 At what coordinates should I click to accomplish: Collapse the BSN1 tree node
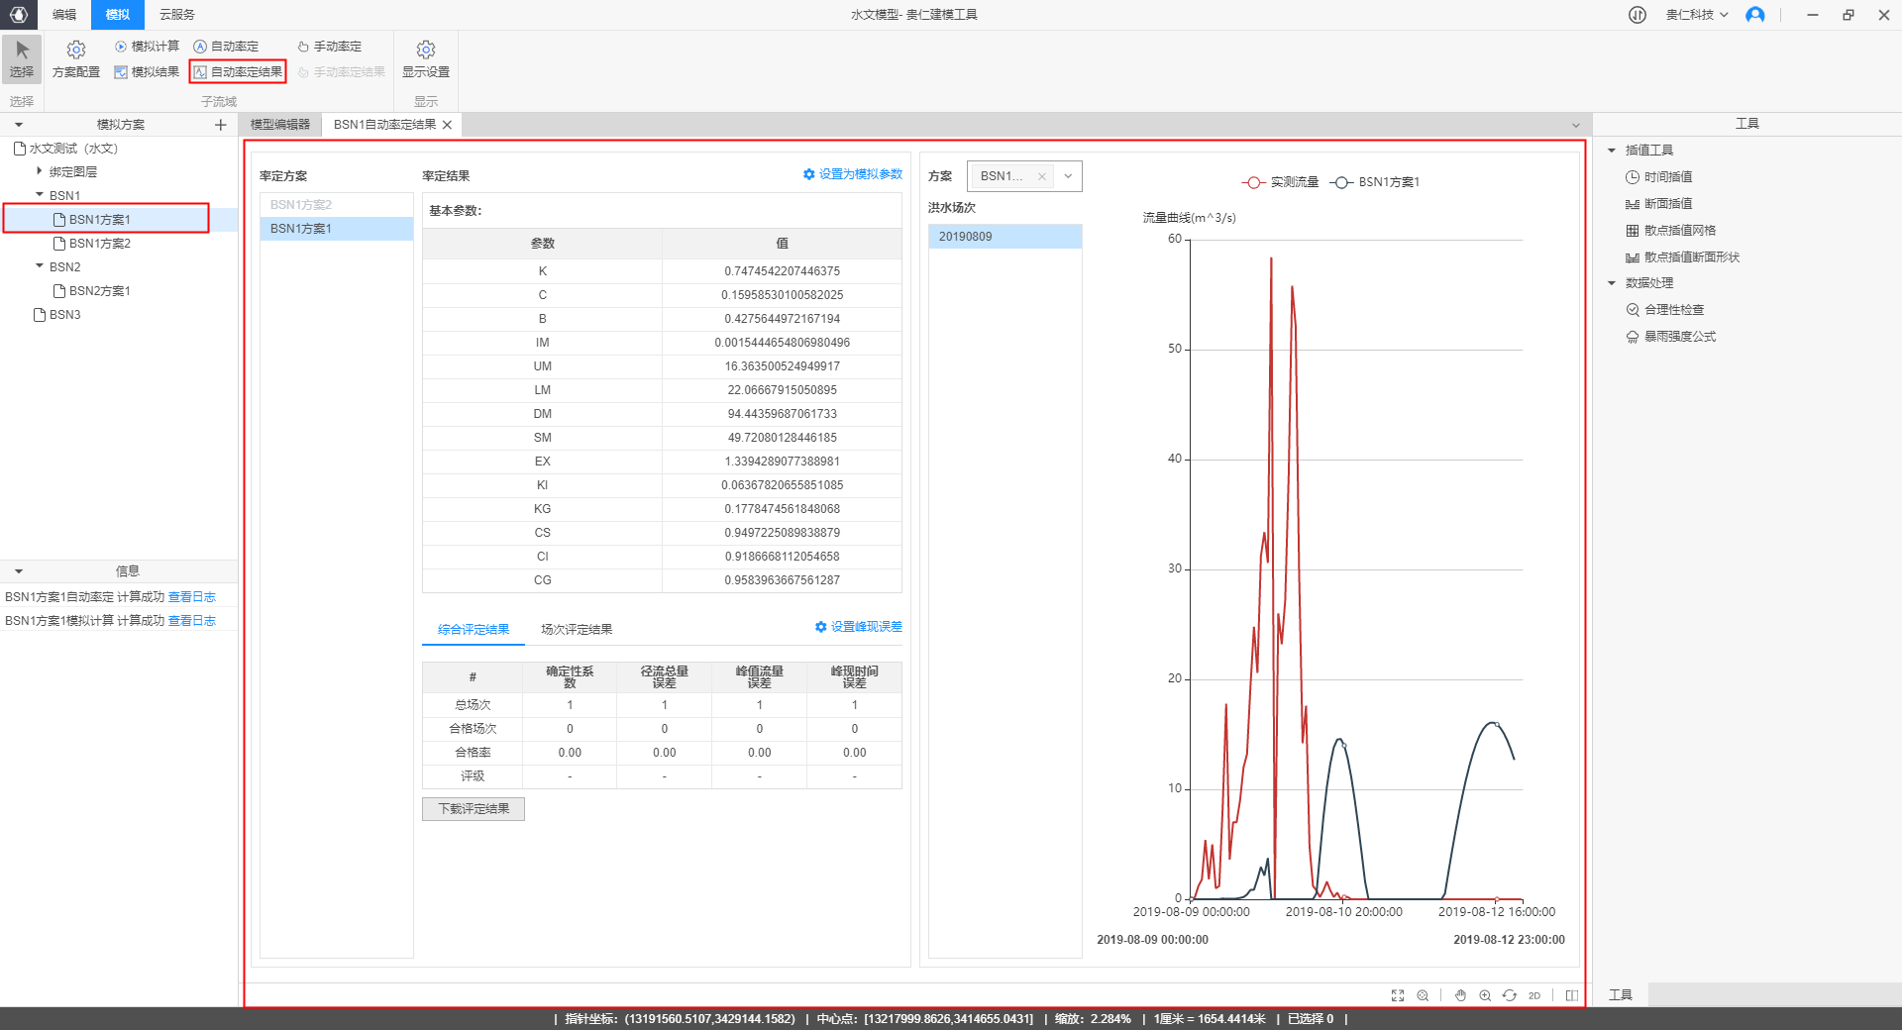pyautogui.click(x=40, y=195)
